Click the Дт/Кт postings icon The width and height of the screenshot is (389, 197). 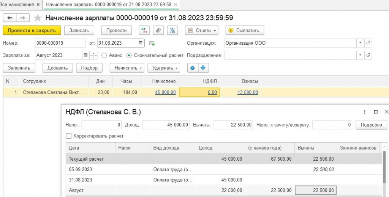(144, 30)
